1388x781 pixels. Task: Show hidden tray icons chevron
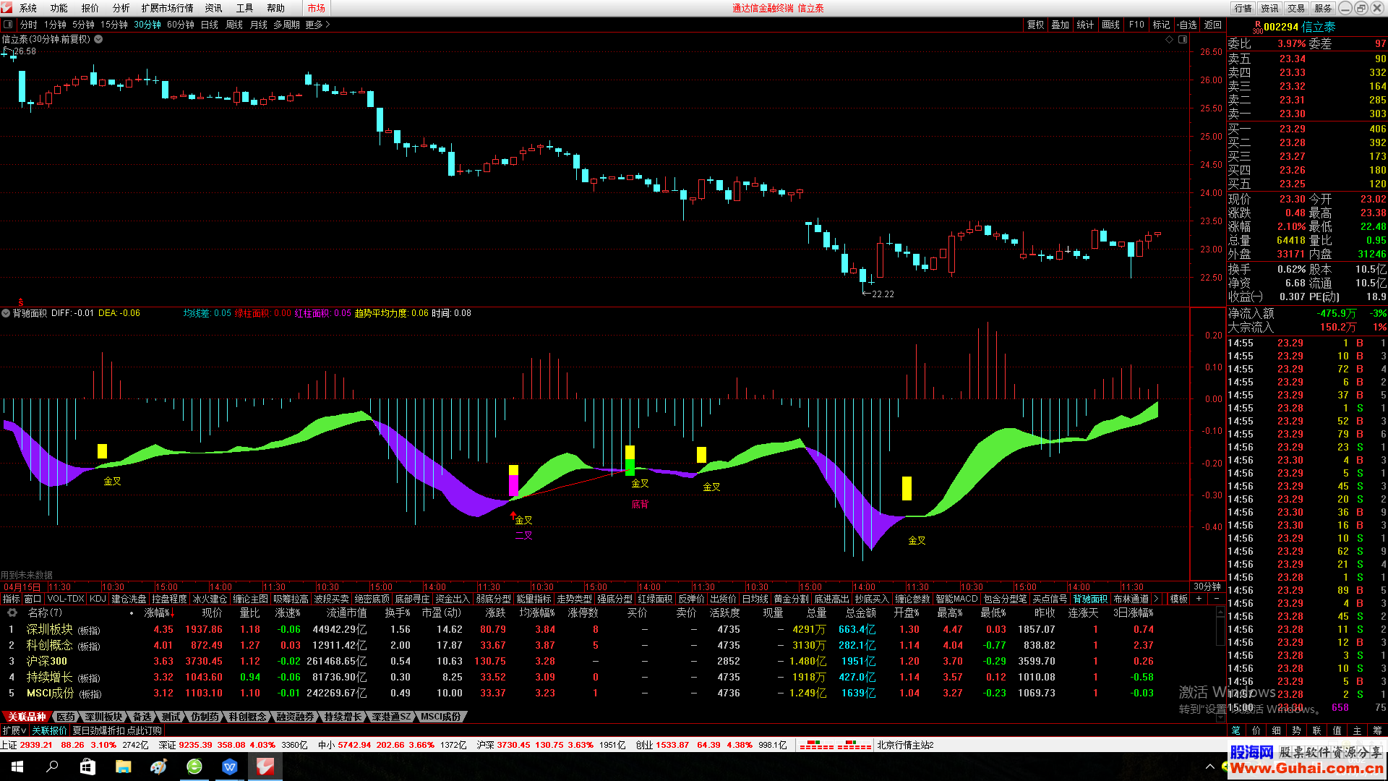[x=1210, y=767]
